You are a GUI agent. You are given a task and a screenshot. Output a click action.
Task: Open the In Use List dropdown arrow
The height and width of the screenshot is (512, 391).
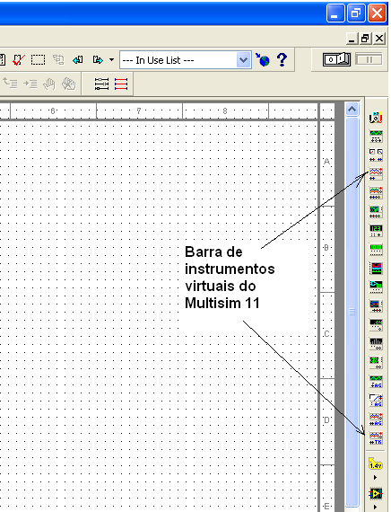click(244, 60)
